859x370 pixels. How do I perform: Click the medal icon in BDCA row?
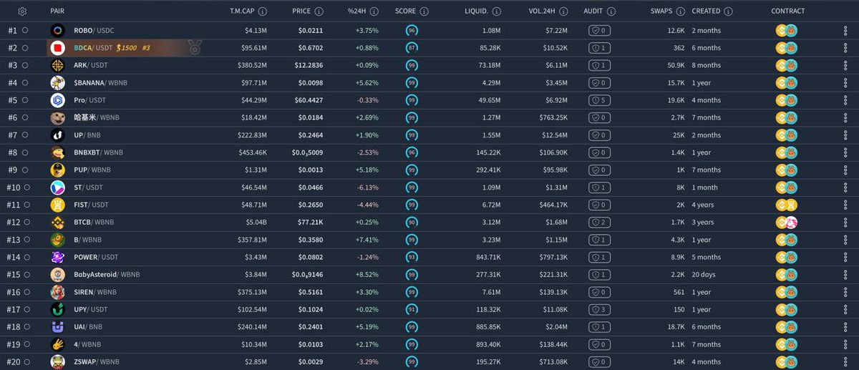click(x=195, y=48)
